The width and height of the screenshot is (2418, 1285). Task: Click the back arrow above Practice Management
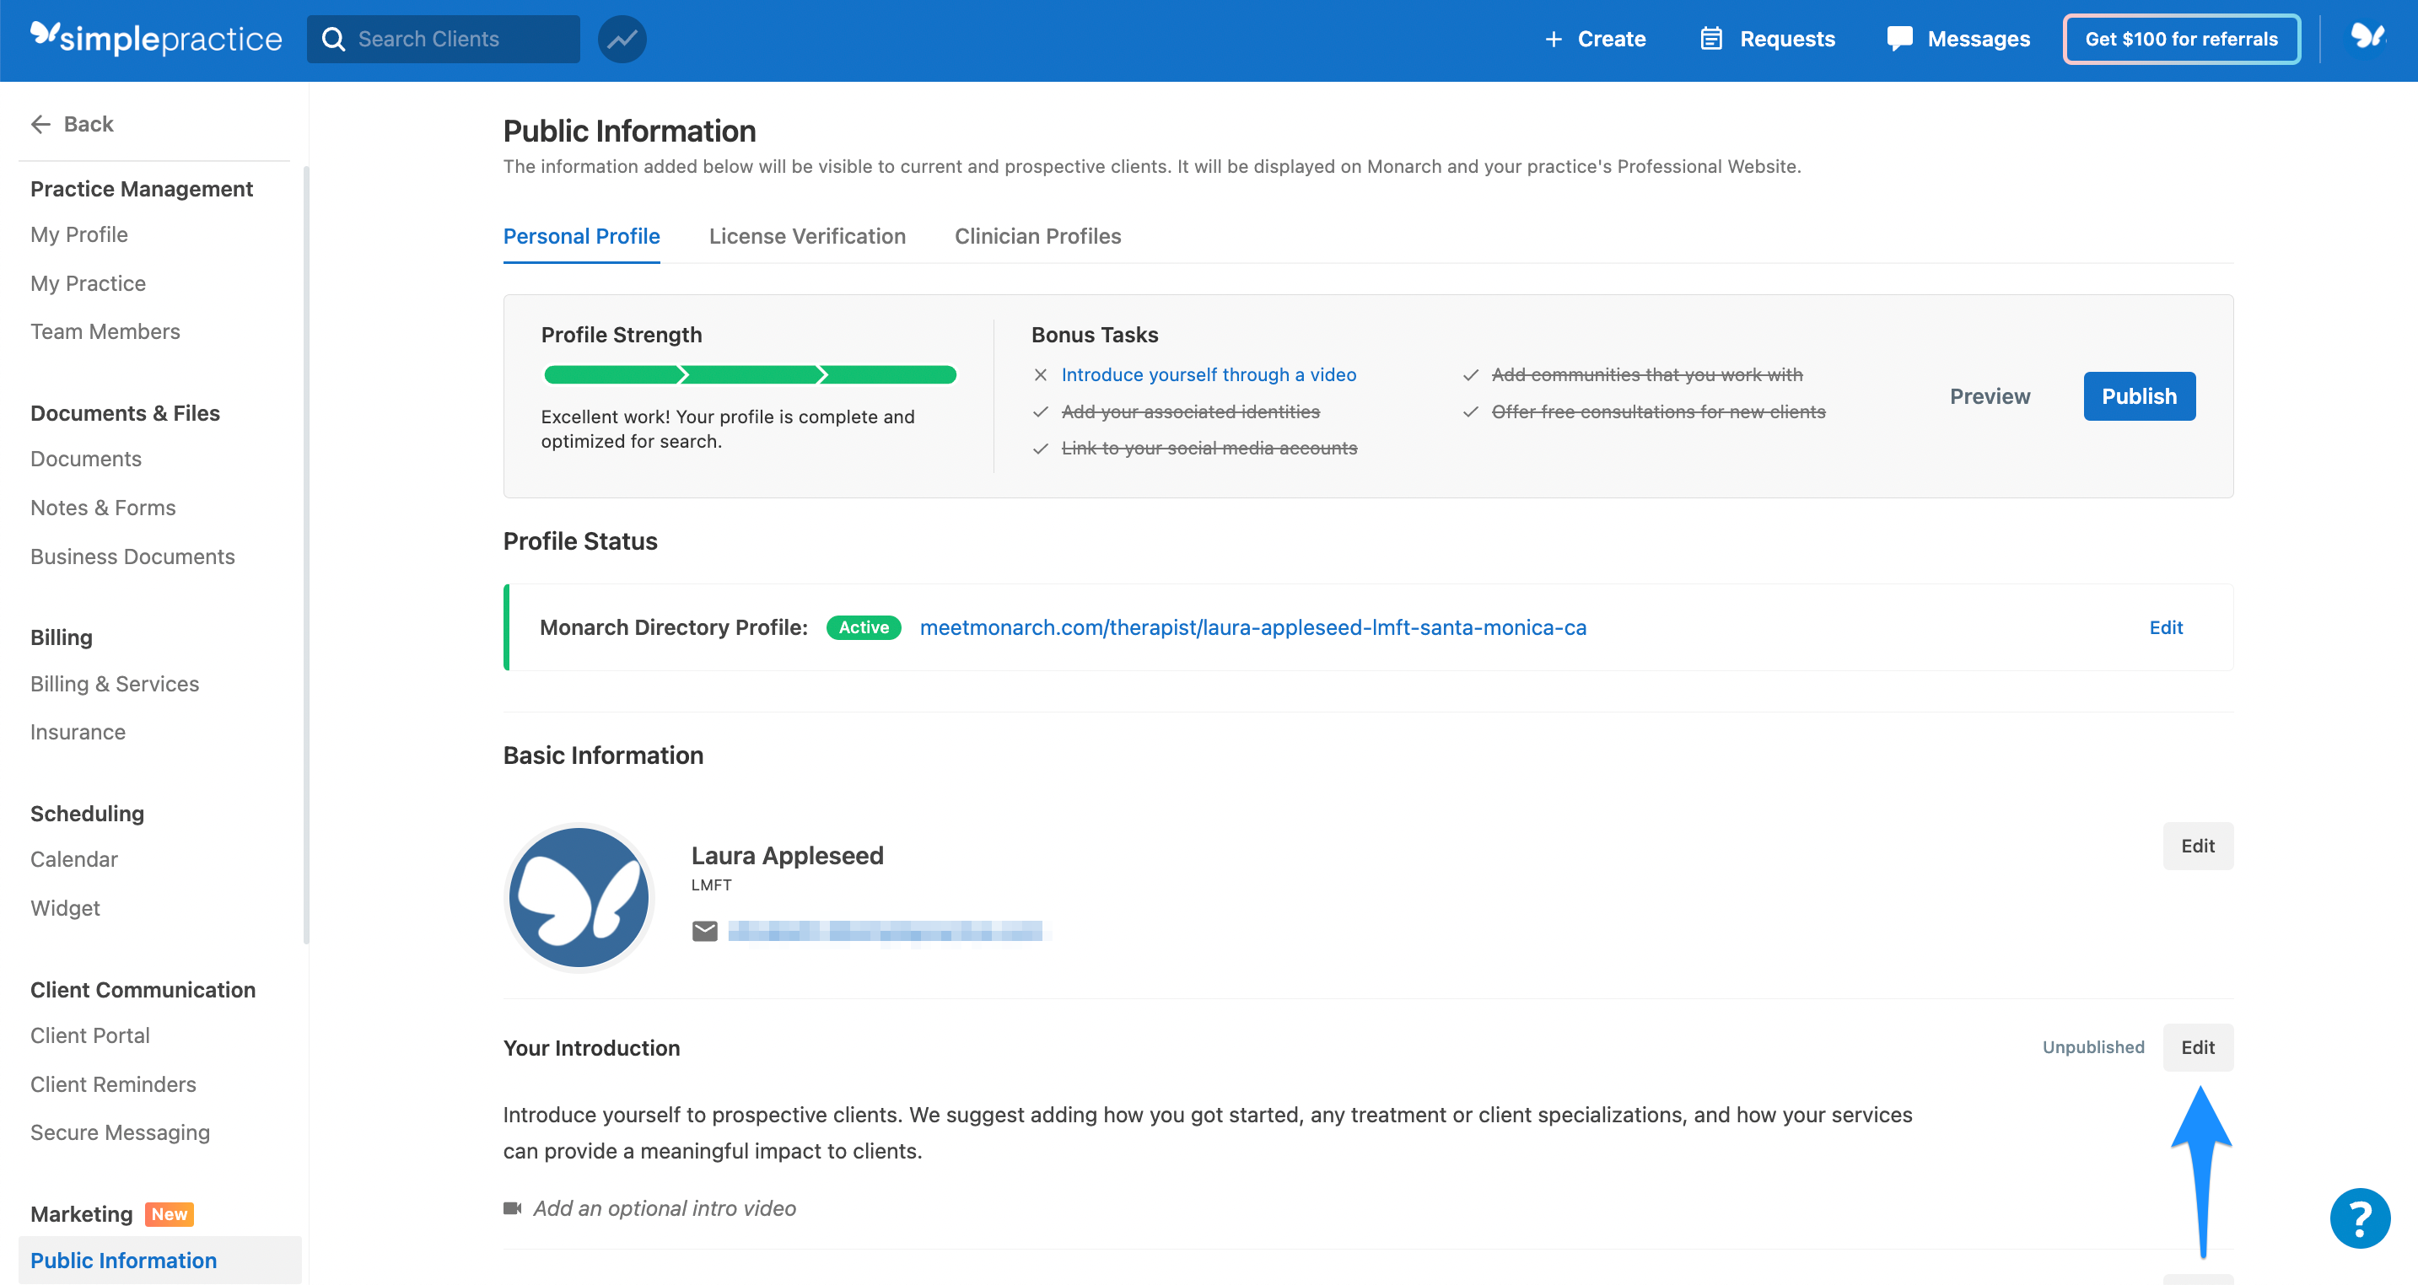coord(40,123)
